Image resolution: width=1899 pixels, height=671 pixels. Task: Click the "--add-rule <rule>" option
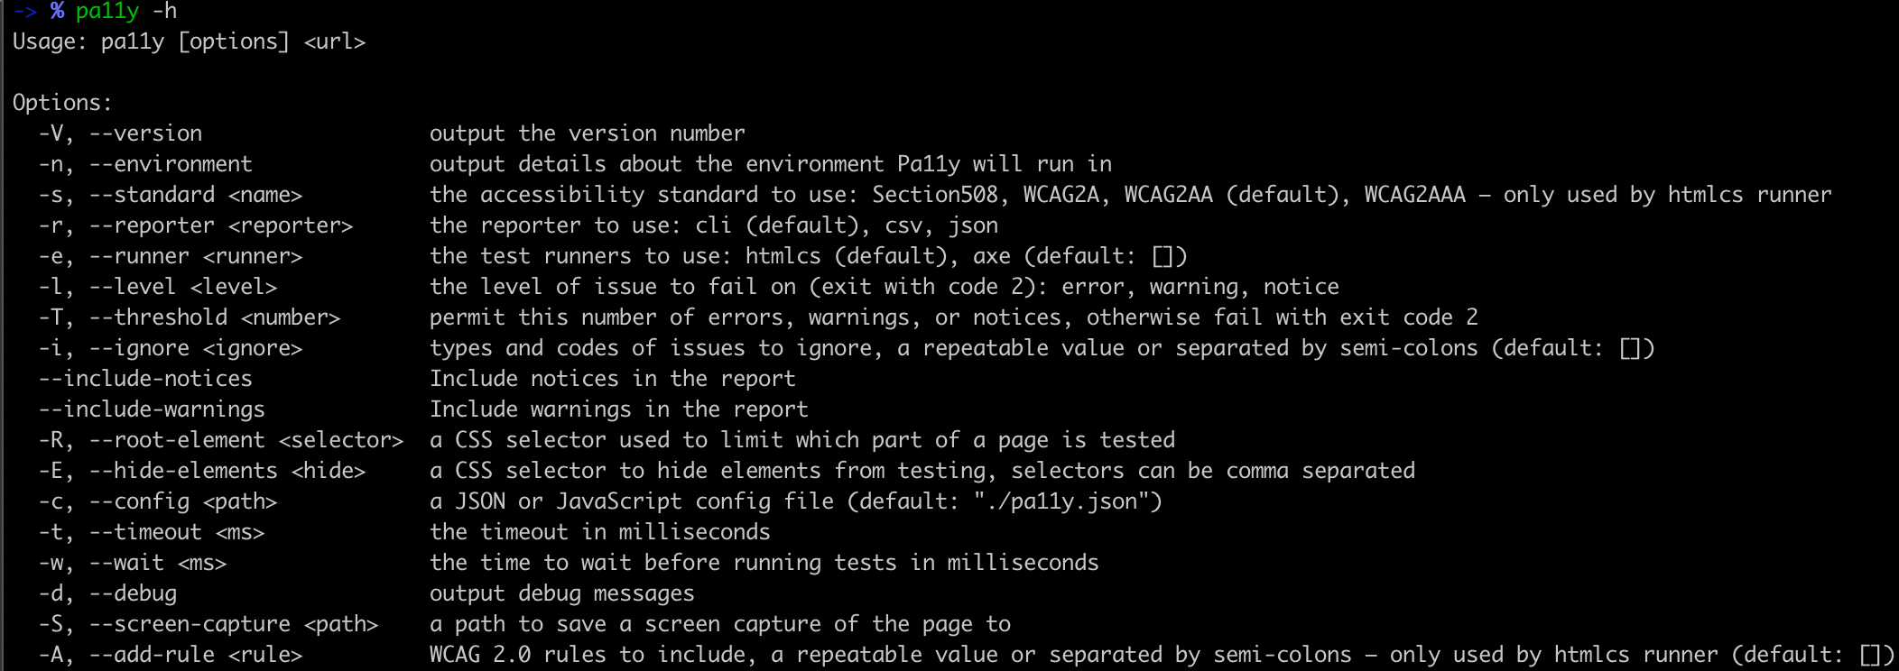[x=196, y=655]
